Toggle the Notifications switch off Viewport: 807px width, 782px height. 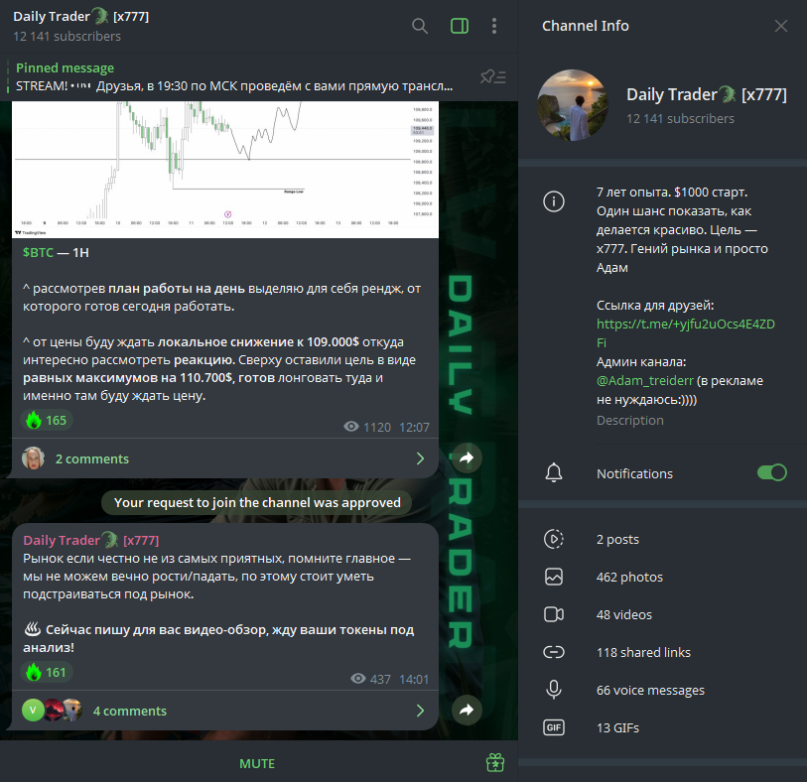pos(771,472)
